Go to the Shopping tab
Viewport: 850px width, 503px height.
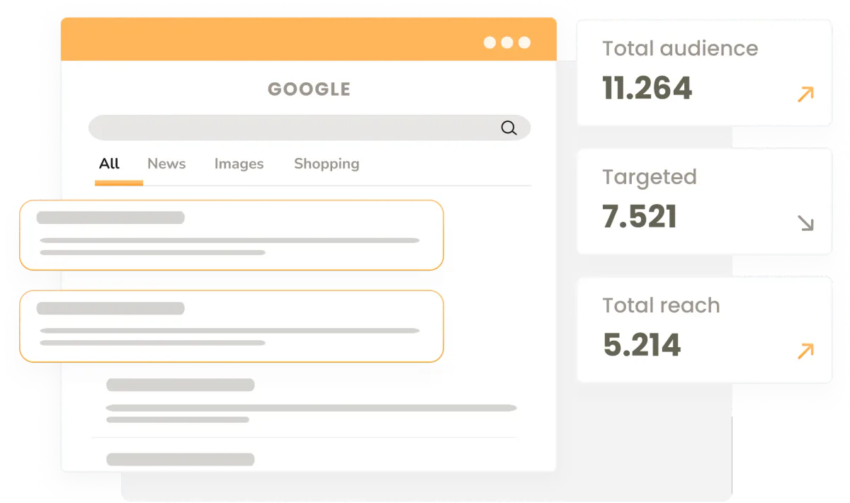(x=327, y=164)
